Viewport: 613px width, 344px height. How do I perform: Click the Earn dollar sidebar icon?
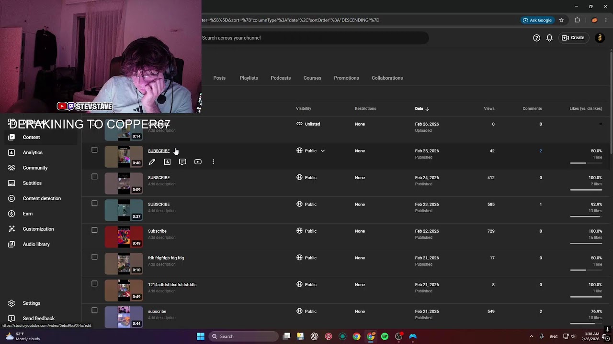11,214
